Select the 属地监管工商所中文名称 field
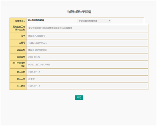This screenshot has width=157, height=126. [x=87, y=28]
